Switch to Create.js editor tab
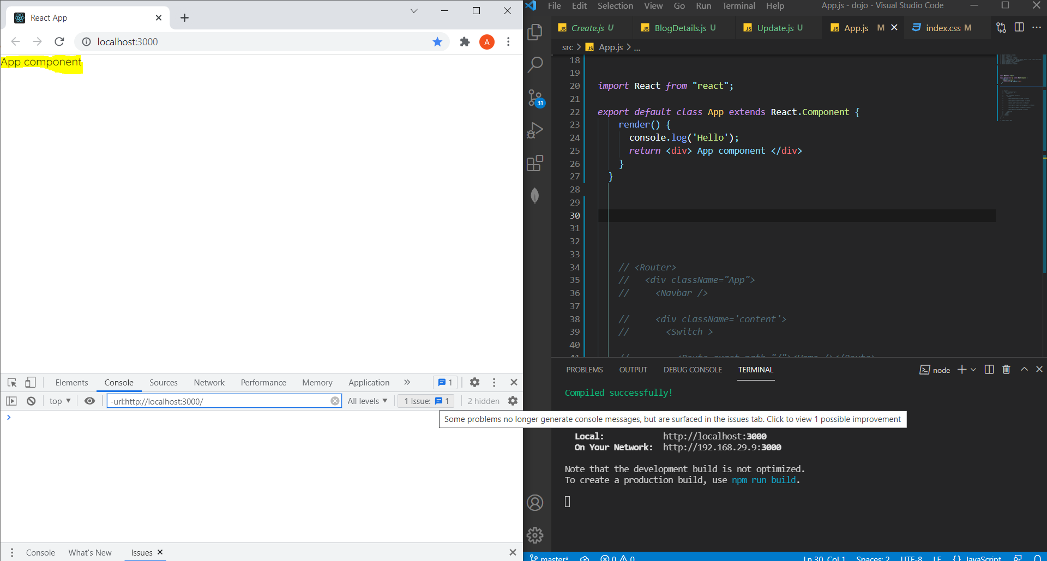1047x561 pixels. click(591, 28)
